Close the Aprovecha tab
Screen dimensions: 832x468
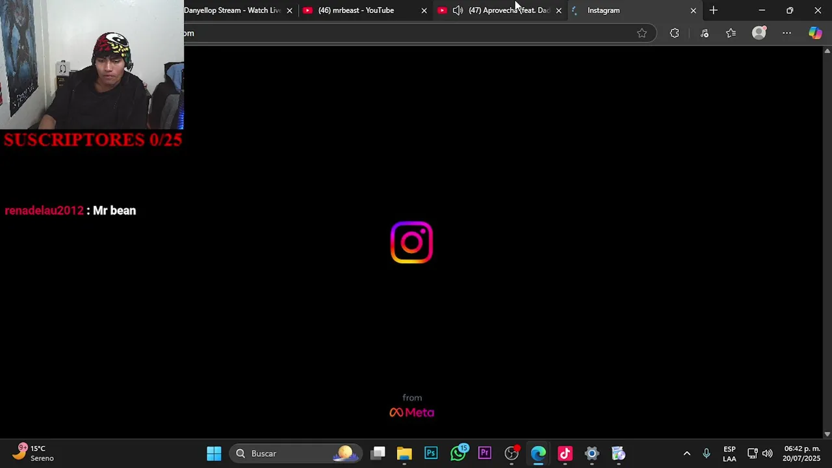pyautogui.click(x=558, y=10)
